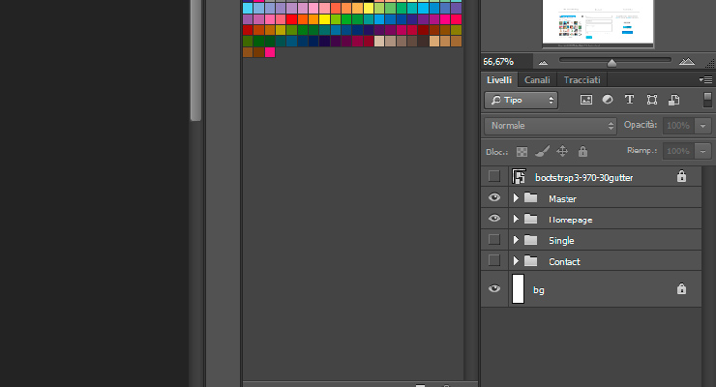Click the padlock on bootstrap3-970-30gutter layer

coord(681,176)
